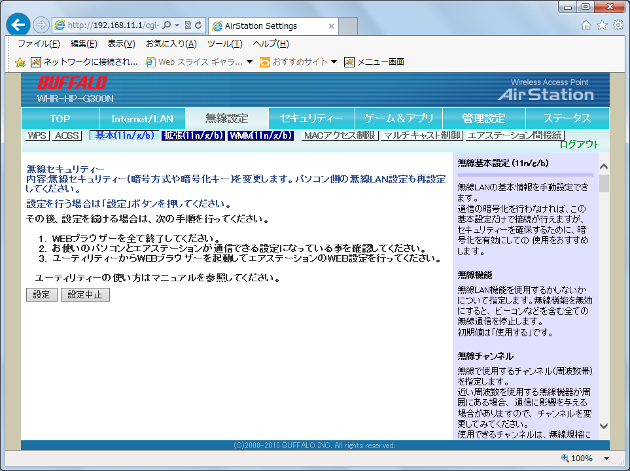Open the browser home icon
Image resolution: width=630 pixels, height=471 pixels.
[586, 26]
